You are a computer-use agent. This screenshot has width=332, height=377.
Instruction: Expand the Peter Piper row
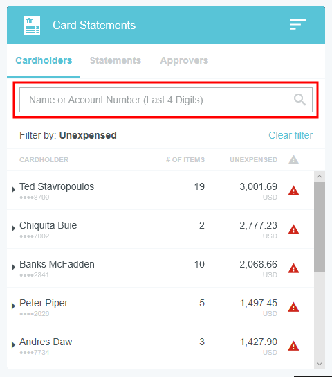[13, 306]
